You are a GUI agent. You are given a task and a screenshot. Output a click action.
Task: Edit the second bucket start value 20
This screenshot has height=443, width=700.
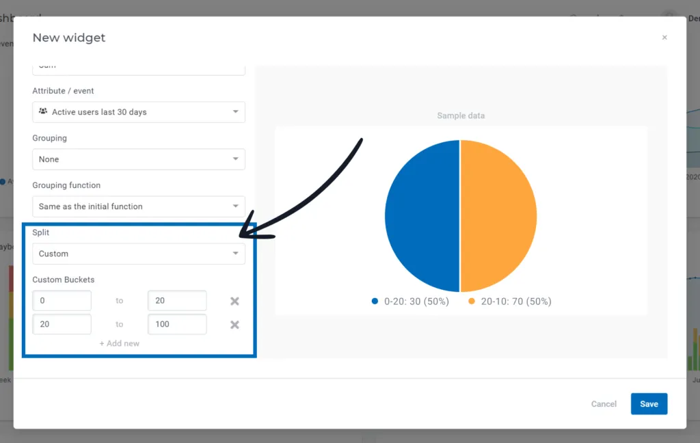pyautogui.click(x=62, y=324)
